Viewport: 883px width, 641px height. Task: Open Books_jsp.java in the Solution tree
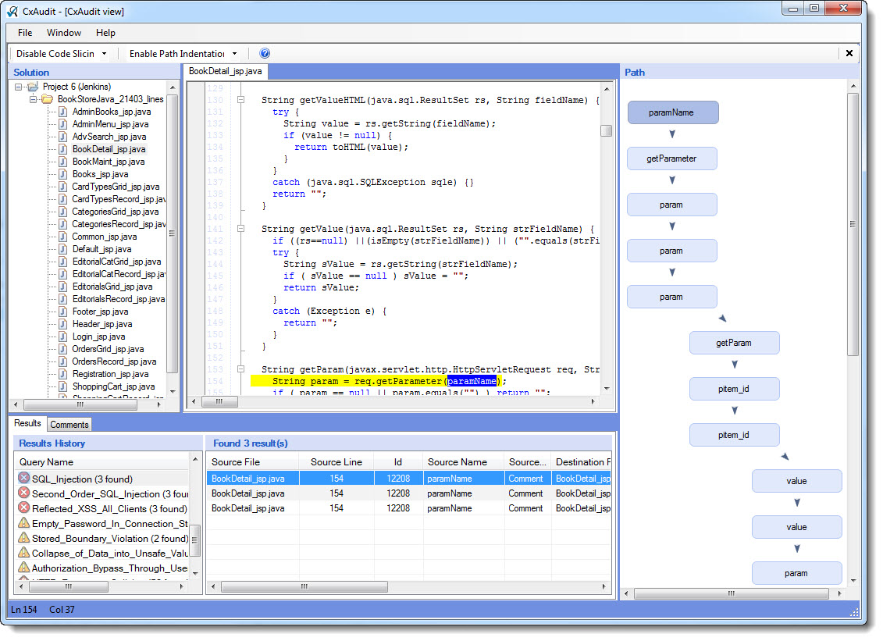pos(100,174)
